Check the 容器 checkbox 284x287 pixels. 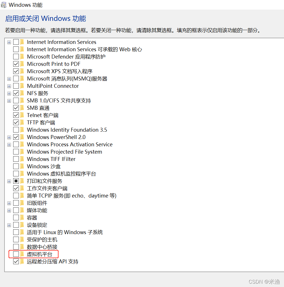coord(16,218)
